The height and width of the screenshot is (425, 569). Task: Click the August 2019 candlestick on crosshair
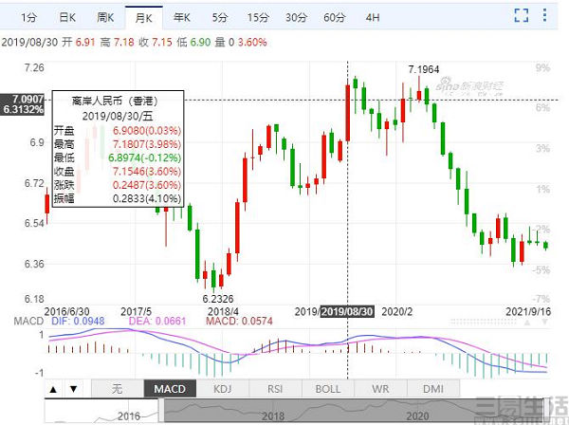(348, 113)
